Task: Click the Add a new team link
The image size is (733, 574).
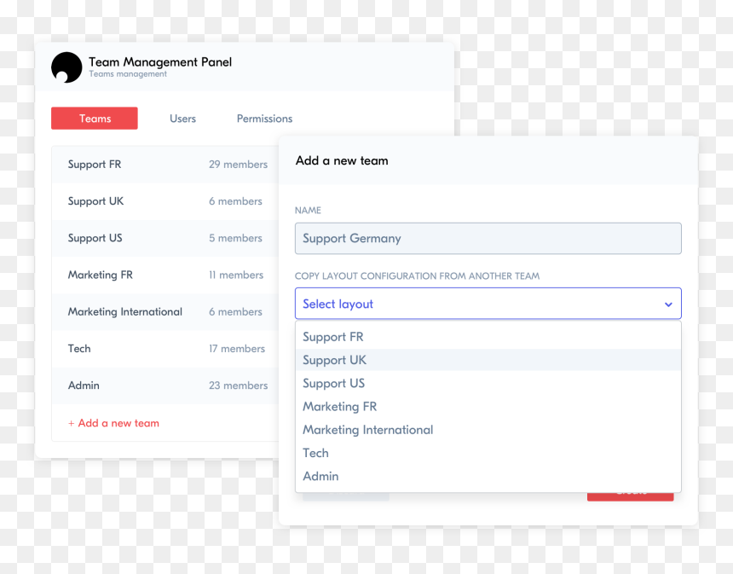Action: [113, 423]
